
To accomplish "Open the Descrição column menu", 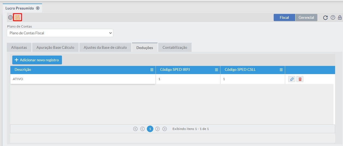I will [x=152, y=70].
